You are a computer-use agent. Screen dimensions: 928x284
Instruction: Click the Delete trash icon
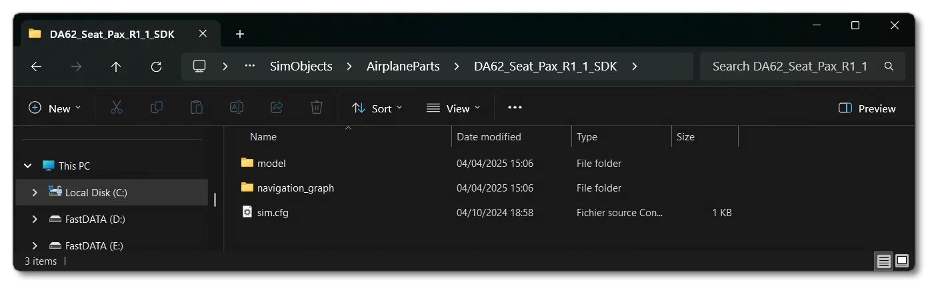pyautogui.click(x=317, y=108)
